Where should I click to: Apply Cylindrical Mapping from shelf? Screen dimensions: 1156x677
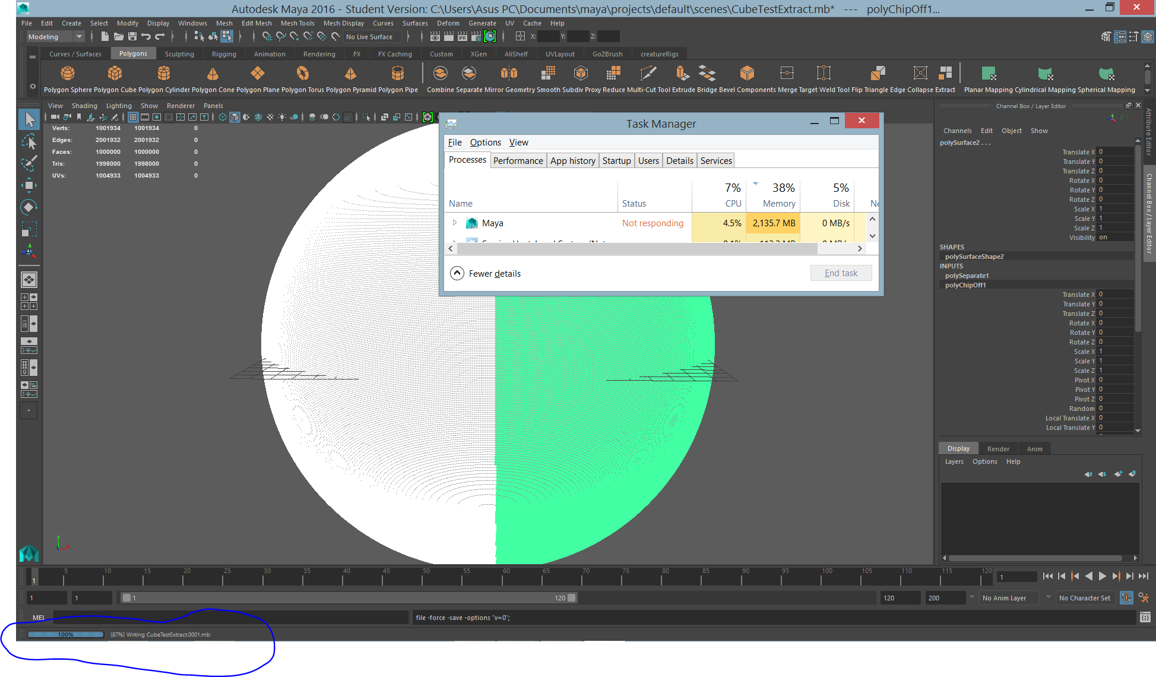tap(1045, 74)
